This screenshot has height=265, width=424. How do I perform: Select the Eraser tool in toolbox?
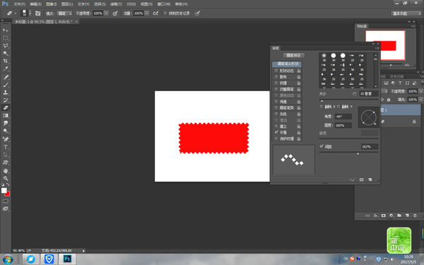coord(6,107)
